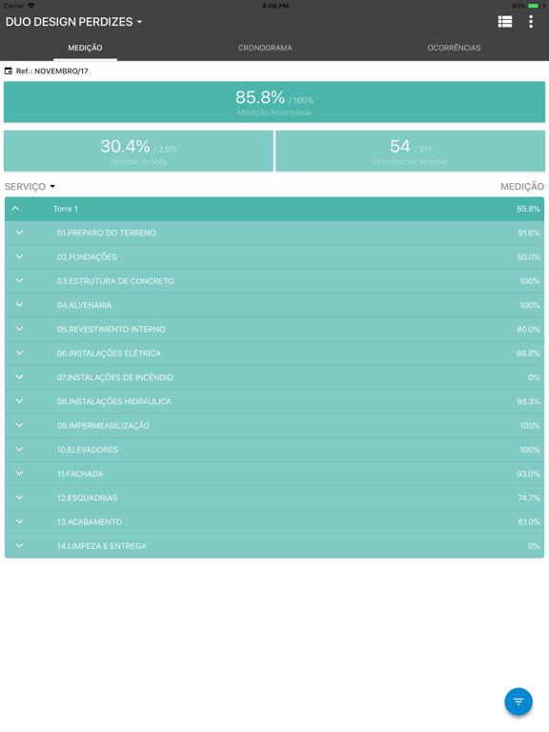This screenshot has width=549, height=732.
Task: Click the 85.8% value in Torre 1 row
Action: [528, 209]
